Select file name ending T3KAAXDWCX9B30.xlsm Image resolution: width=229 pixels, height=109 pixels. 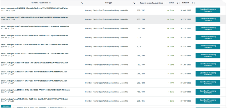click(35, 26)
